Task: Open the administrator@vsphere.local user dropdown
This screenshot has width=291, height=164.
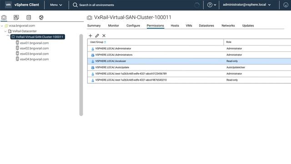Action: tap(246, 5)
